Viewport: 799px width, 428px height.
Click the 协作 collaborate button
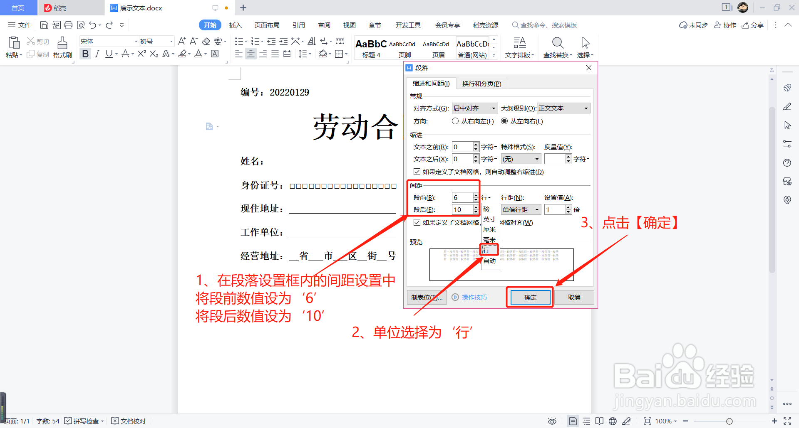pos(725,25)
